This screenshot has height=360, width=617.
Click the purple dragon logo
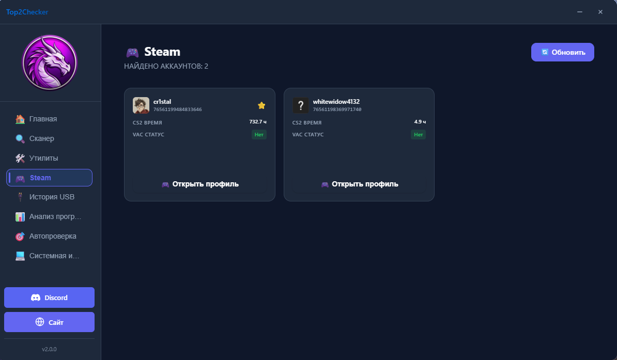click(50, 62)
